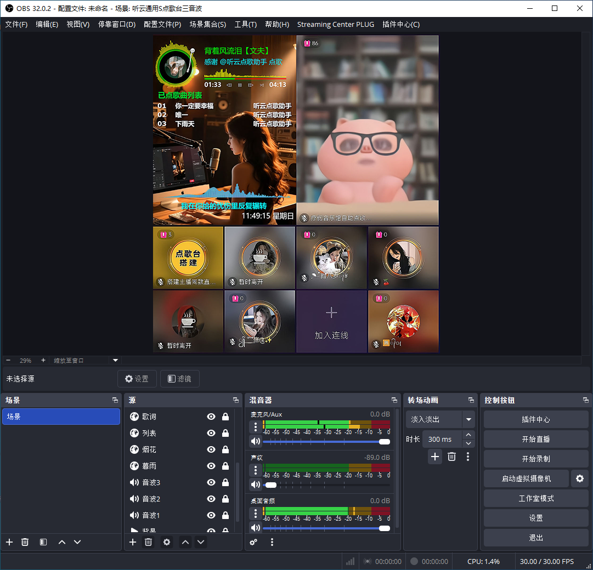Viewport: 593px width, 570px height.
Task: Open advanced audio properties gear in mixer
Action: coord(253,542)
